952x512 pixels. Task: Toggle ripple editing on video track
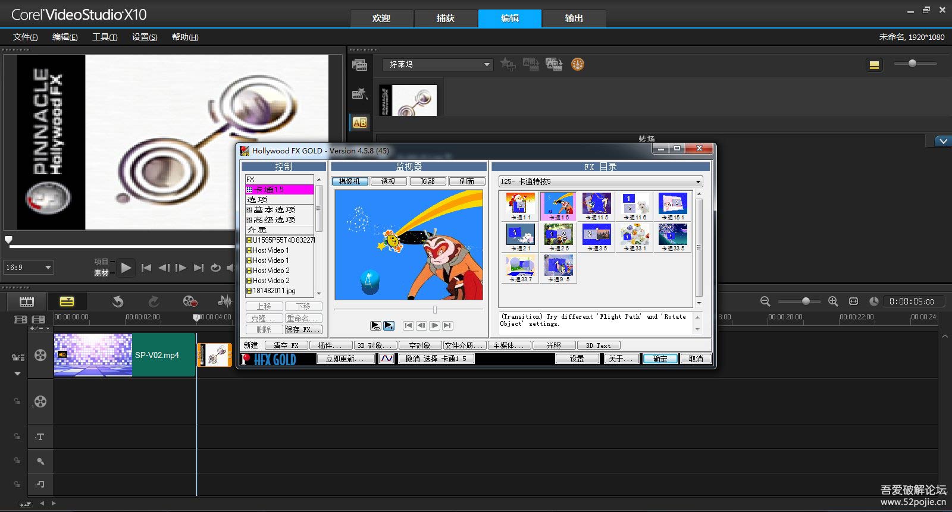coord(18,357)
